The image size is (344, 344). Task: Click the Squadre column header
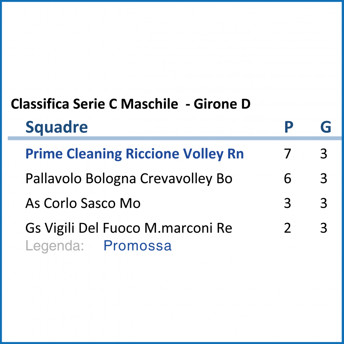click(57, 127)
